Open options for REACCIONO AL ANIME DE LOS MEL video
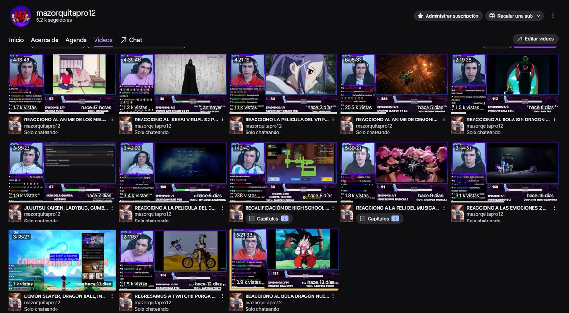 pos(112,120)
